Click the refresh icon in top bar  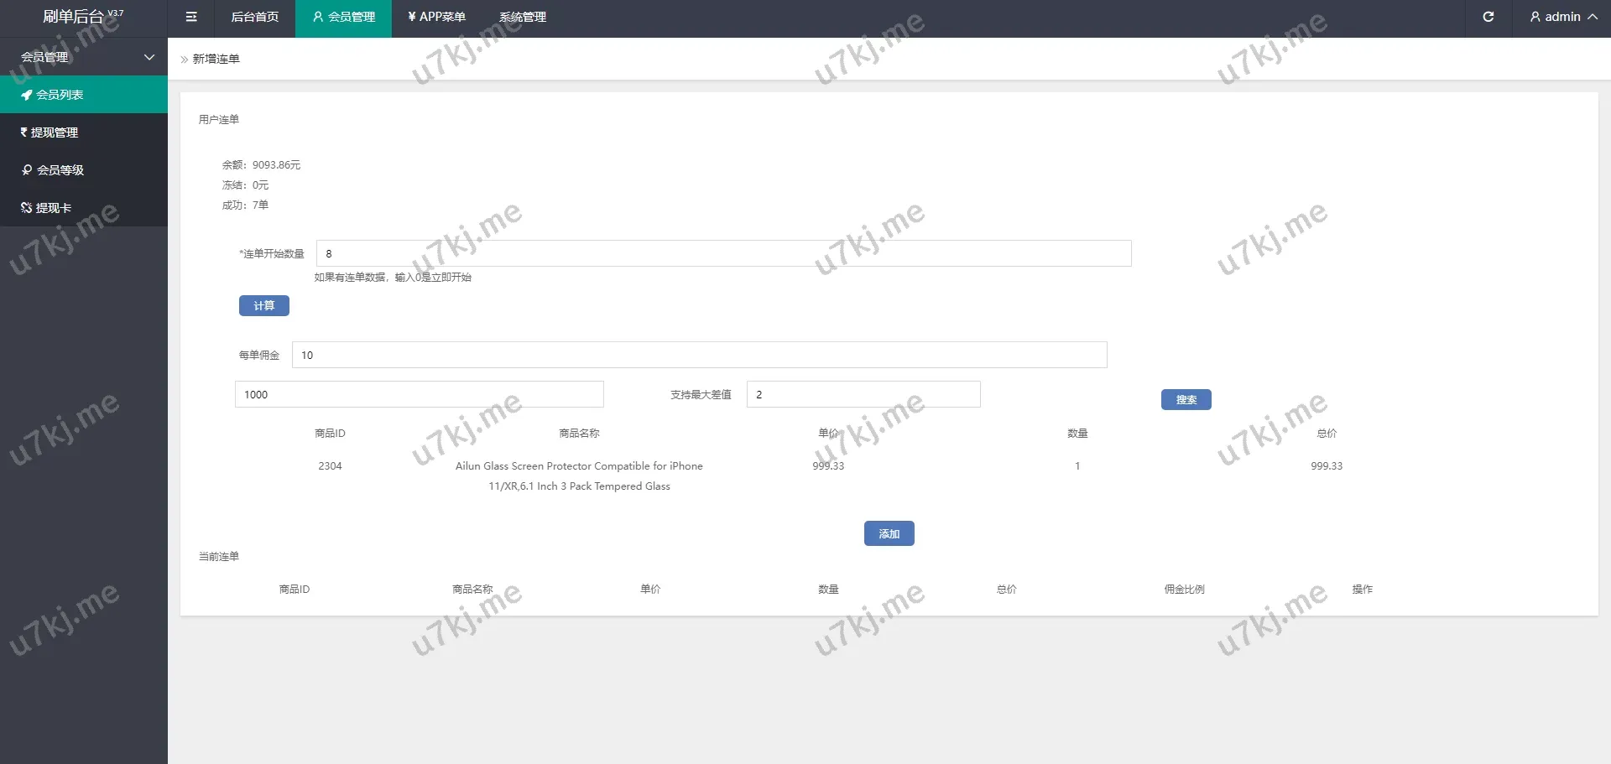coord(1488,17)
